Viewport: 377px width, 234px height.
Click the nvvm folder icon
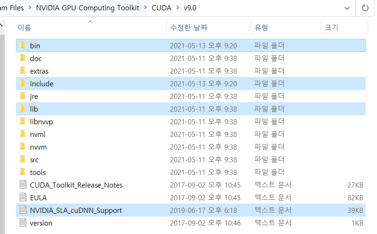(x=22, y=147)
